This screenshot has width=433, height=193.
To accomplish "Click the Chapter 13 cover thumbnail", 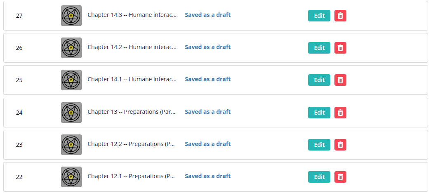I will 71,113.
